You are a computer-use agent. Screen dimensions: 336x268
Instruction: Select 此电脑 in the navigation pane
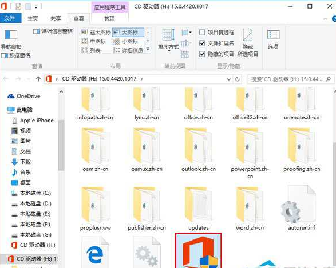20,110
